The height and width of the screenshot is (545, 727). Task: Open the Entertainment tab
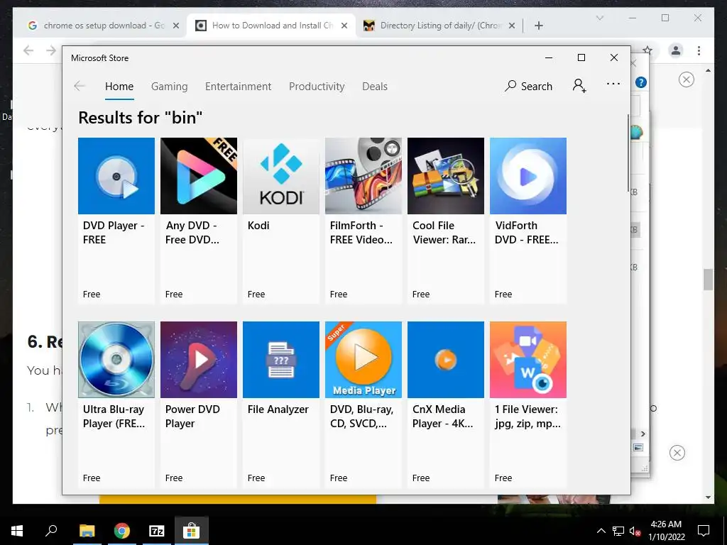point(239,87)
